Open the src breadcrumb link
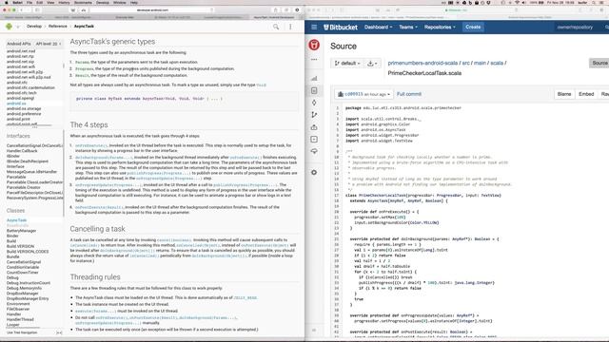The image size is (609, 342). pyautogui.click(x=465, y=63)
